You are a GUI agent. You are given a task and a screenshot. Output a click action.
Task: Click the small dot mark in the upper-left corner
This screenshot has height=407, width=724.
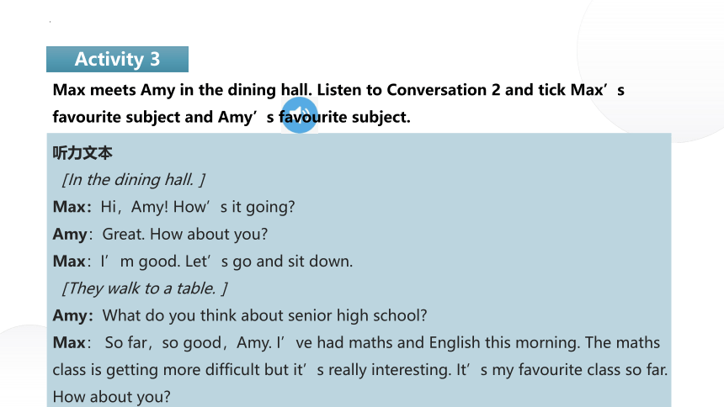pos(50,21)
